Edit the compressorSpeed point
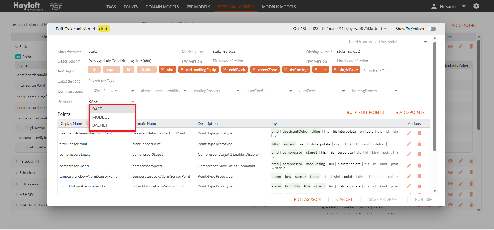 coord(409,166)
